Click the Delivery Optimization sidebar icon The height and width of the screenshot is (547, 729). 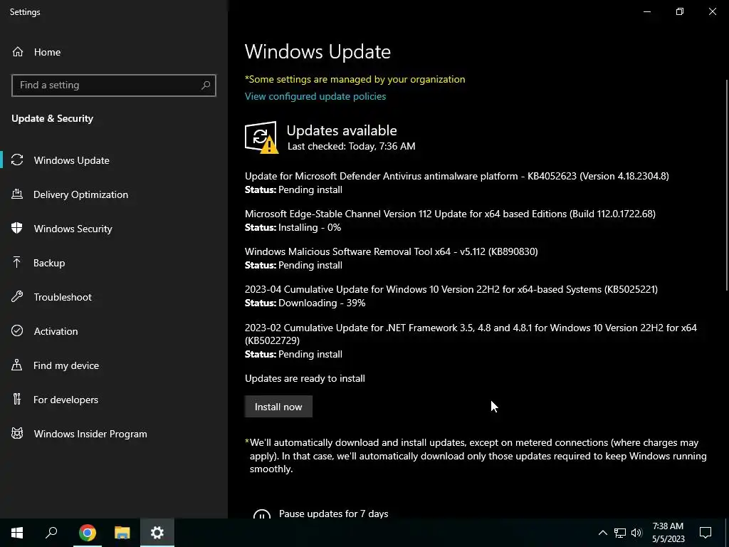coord(17,194)
